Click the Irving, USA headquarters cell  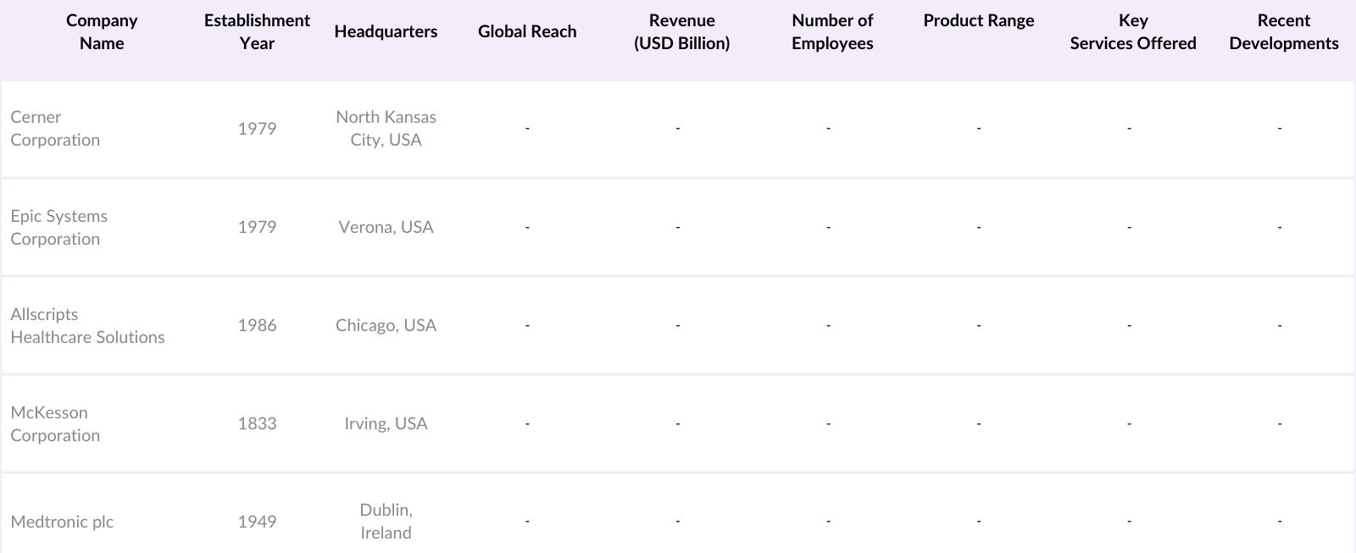(x=386, y=423)
